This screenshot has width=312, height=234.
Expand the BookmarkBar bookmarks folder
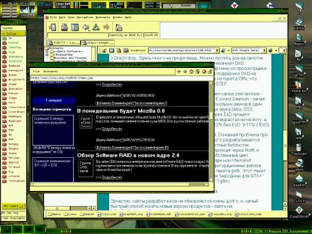pos(47,55)
